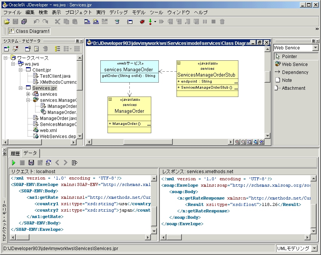Screen dimensions: 321x255
Task: Click the Open file toolbar icon
Action: coord(7,22)
